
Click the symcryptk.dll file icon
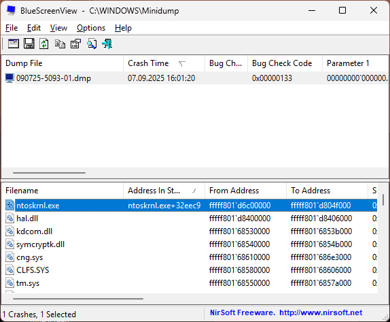point(10,244)
